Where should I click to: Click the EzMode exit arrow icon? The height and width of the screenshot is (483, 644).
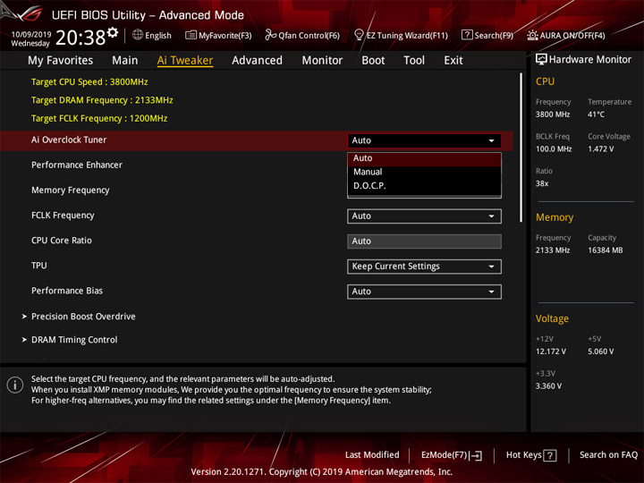(x=476, y=455)
